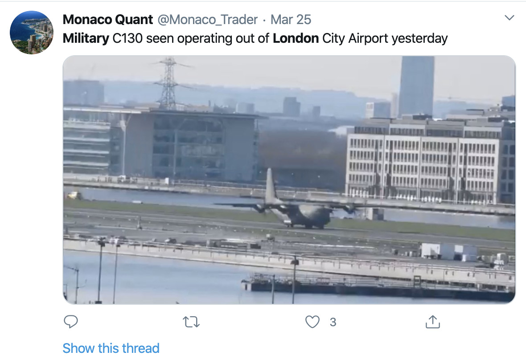Viewport: 526px width, 360px height.
Task: Expand the tweet options chevron
Action: coord(509,18)
